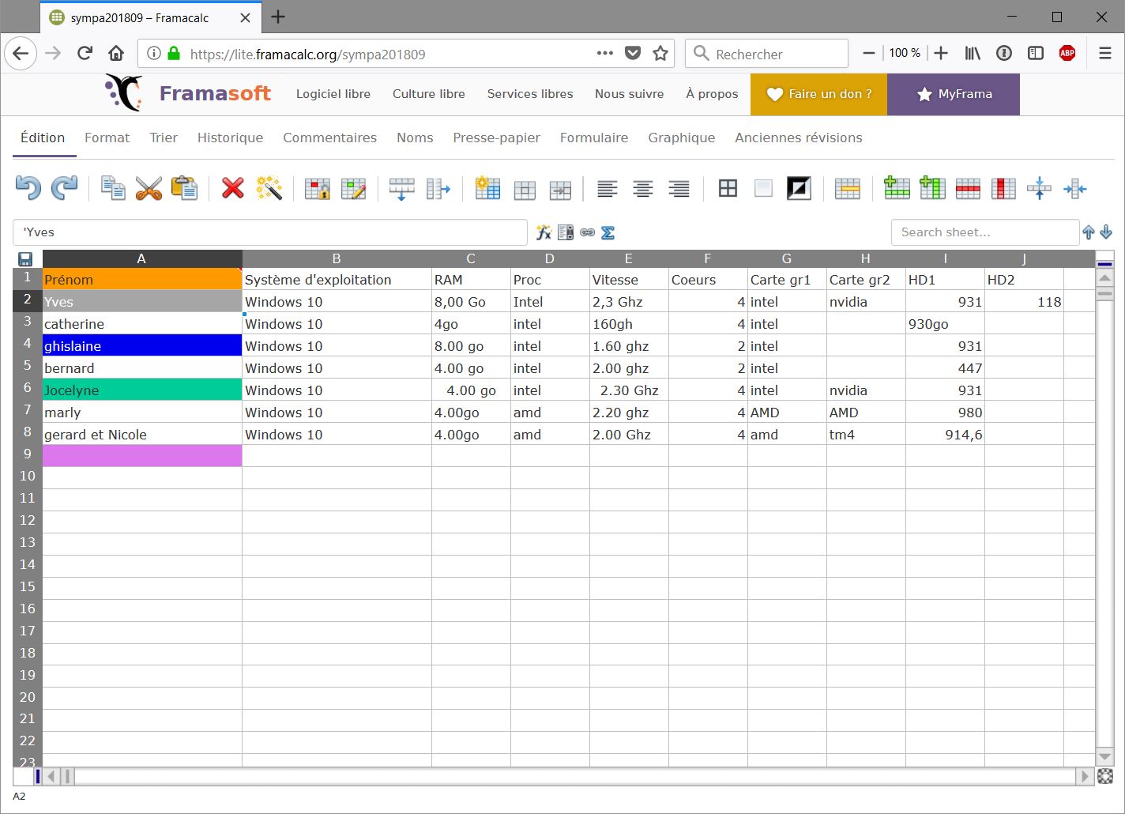Open multi-line input box icon
1125x814 pixels.
(566, 232)
